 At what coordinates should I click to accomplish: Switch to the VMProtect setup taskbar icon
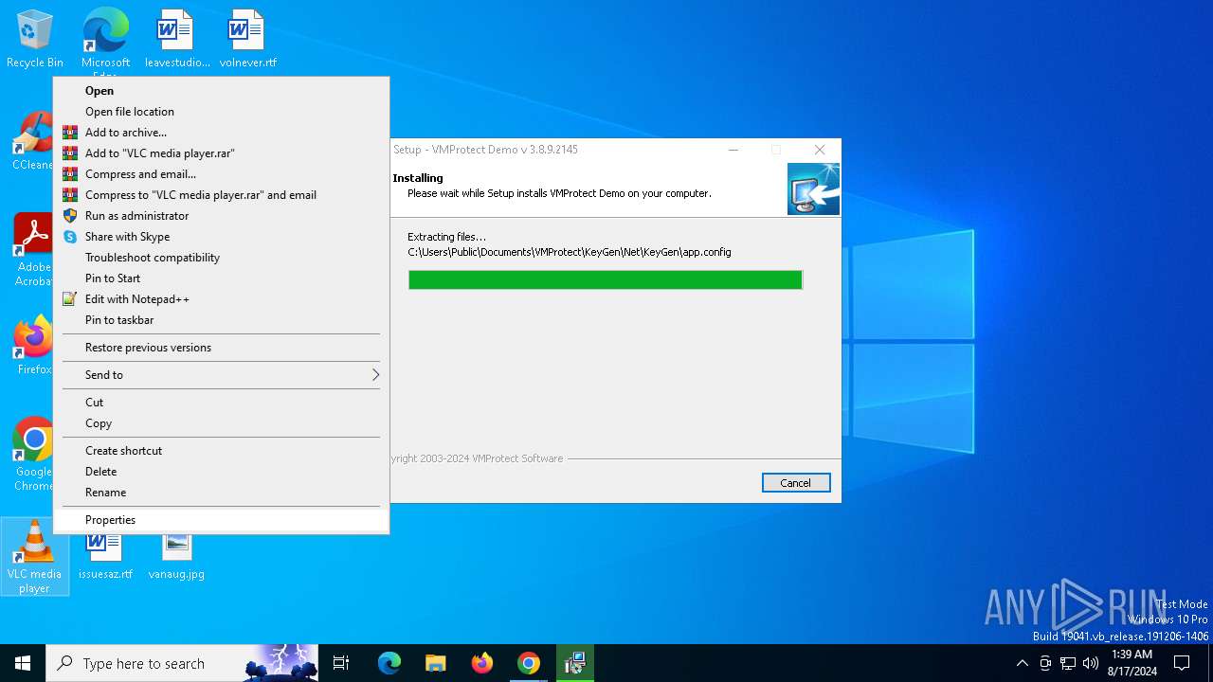click(x=575, y=663)
